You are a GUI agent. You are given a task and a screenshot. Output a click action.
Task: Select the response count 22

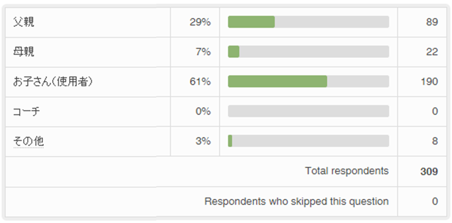[432, 52]
